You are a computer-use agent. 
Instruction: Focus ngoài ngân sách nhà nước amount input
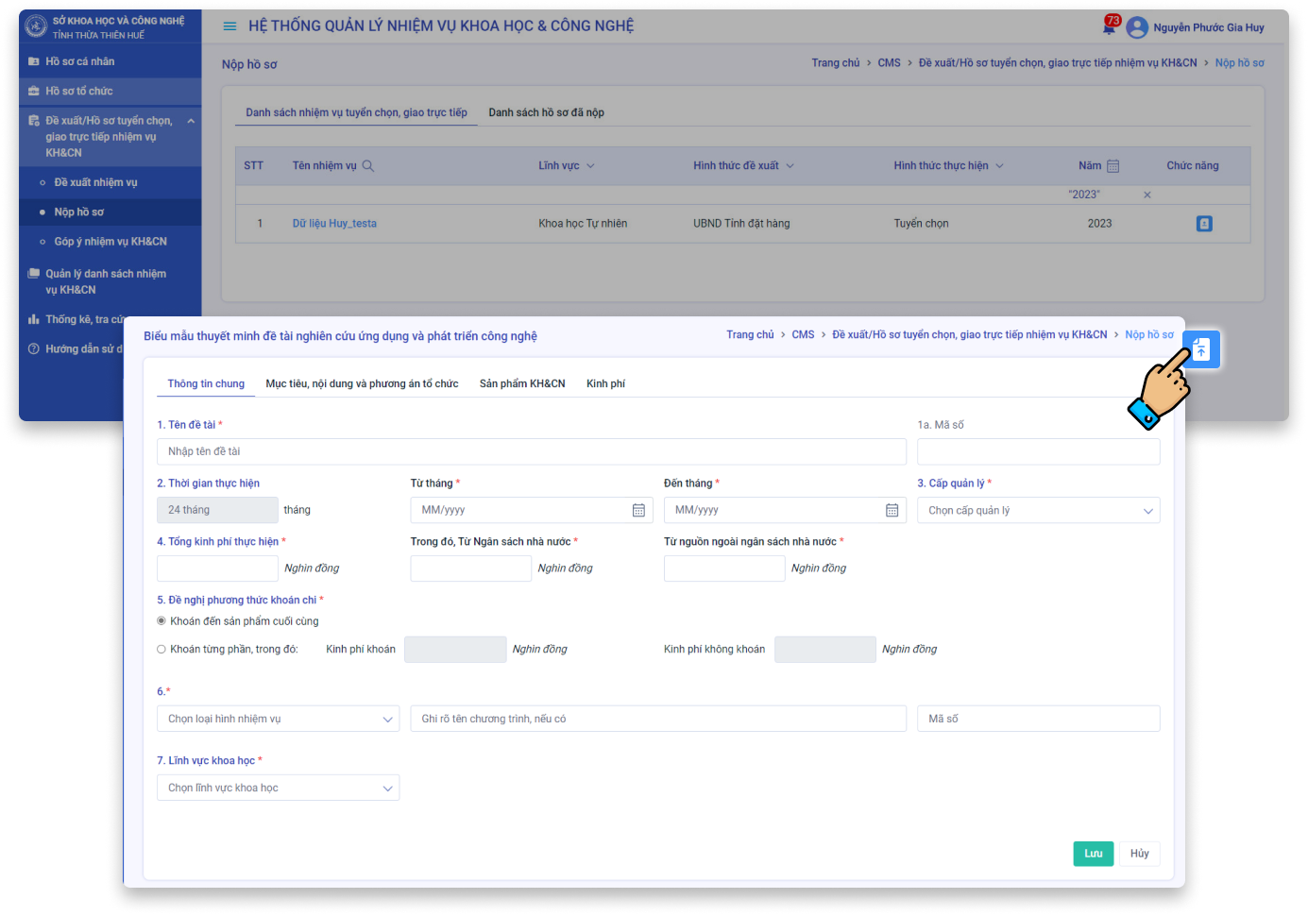[724, 568]
